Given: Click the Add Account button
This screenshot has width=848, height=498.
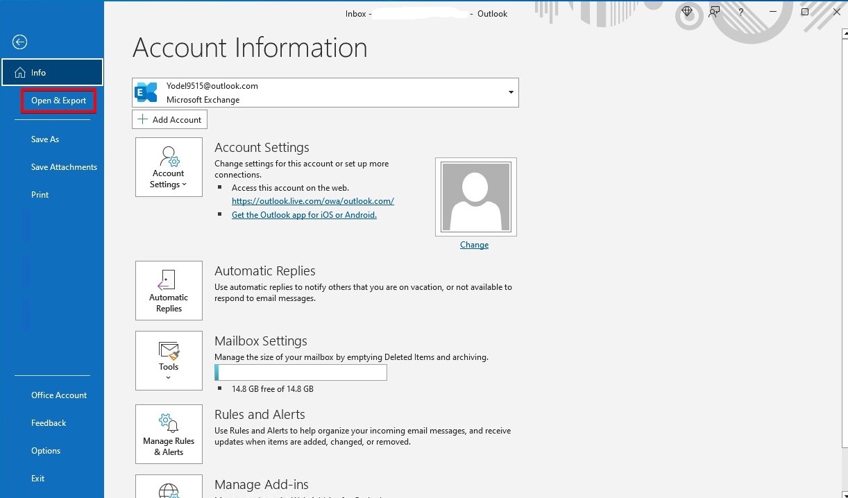Looking at the screenshot, I should click(169, 119).
